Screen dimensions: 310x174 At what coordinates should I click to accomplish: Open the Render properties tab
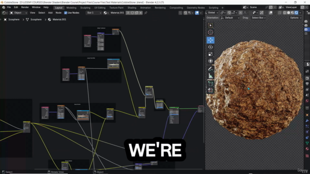coord(307,78)
